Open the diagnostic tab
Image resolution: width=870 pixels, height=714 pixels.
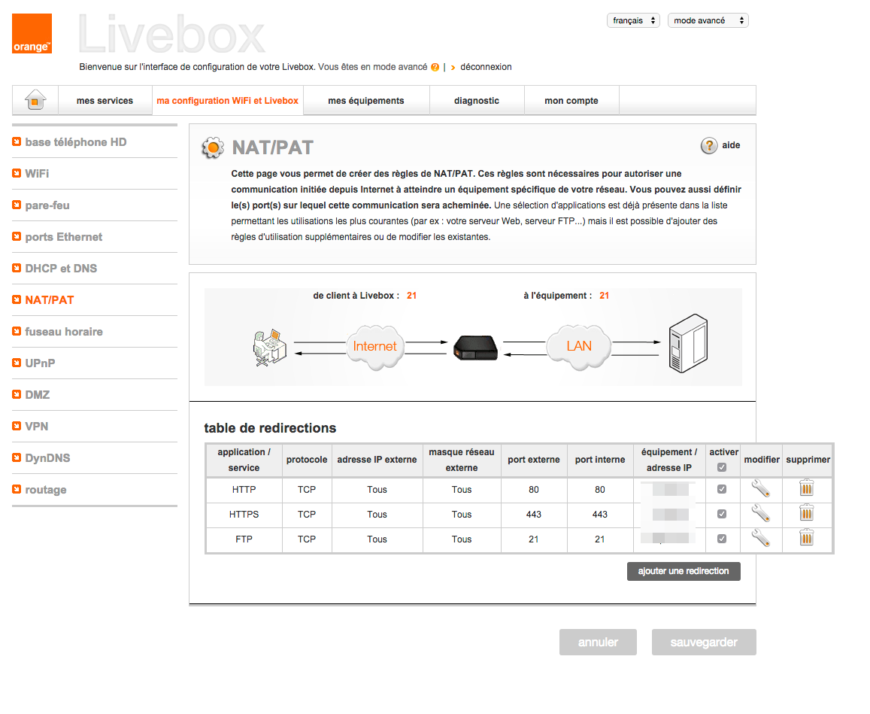[476, 101]
